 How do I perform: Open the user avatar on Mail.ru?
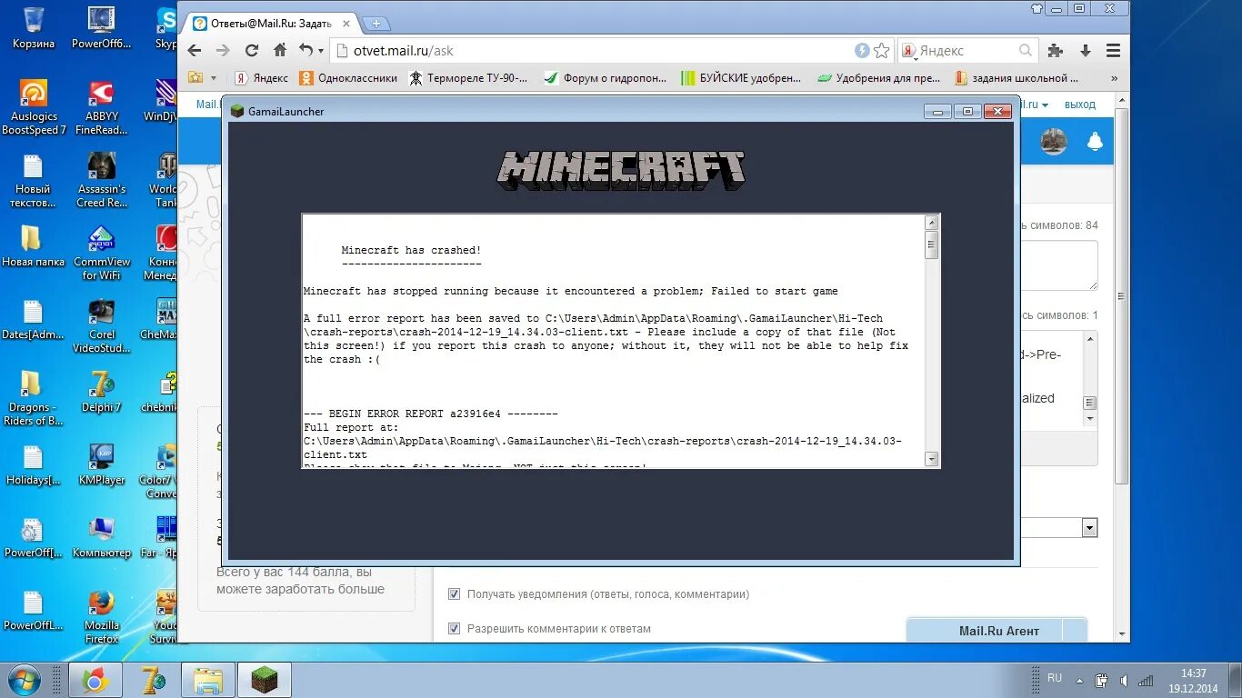1054,142
